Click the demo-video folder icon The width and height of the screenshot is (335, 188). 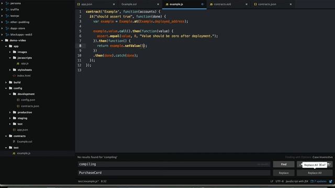(x=7, y=40)
